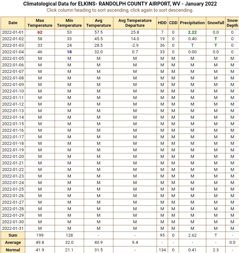Select the red max temperature value 62
The width and height of the screenshot is (239, 253).
coord(40,32)
